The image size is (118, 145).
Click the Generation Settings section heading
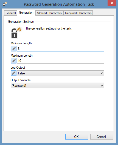pos(21,22)
